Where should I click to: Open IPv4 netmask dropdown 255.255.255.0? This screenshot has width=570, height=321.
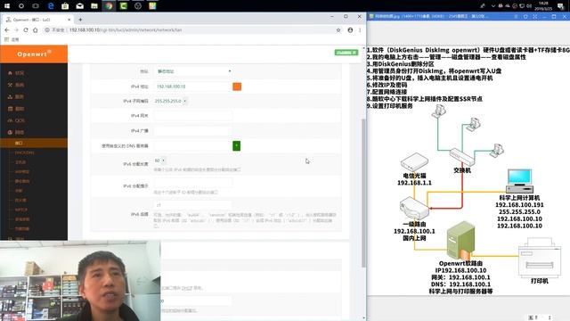[171, 101]
